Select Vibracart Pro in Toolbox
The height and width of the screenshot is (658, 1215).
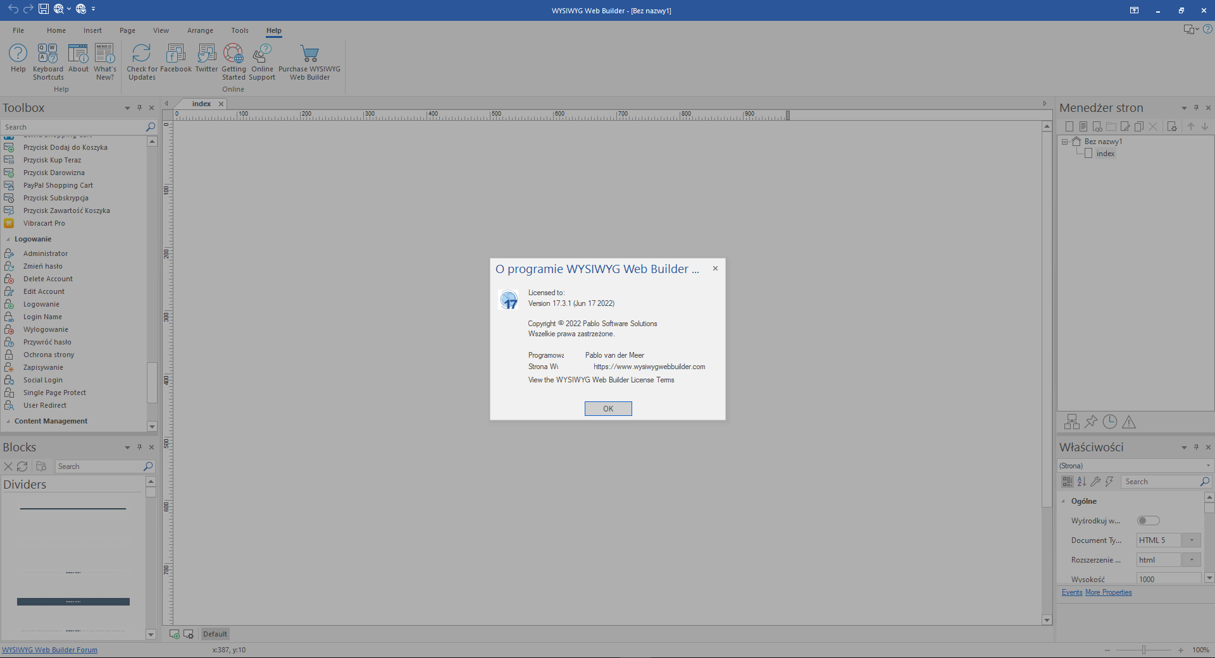(44, 223)
